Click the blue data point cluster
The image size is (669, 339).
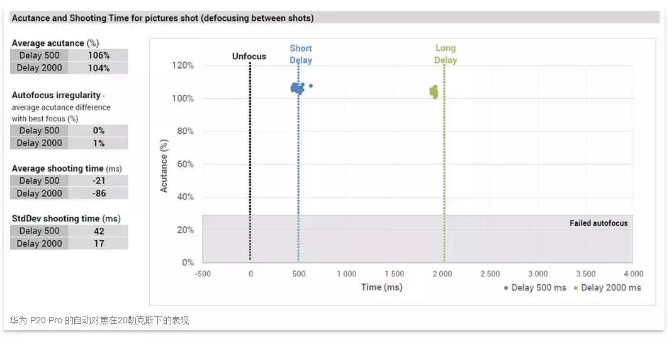point(297,89)
